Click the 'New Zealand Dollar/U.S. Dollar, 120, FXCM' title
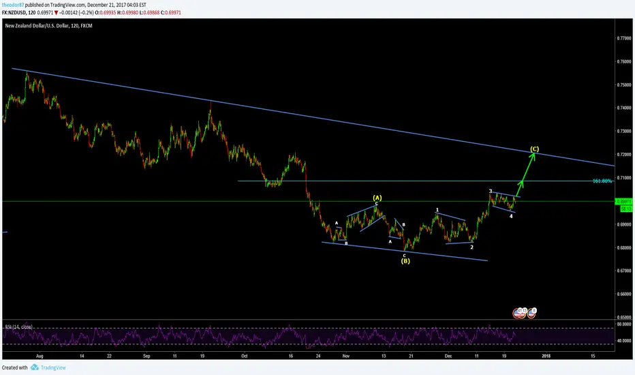 [48, 25]
